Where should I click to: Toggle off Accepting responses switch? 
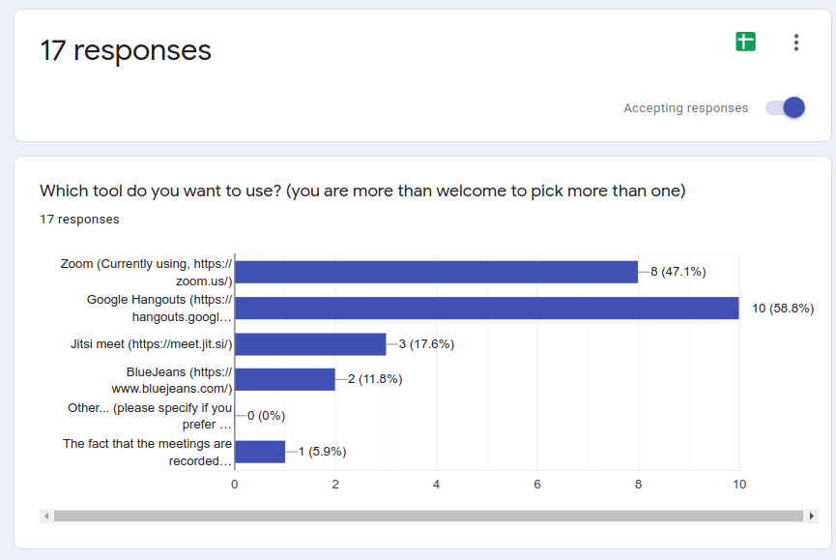(x=786, y=107)
